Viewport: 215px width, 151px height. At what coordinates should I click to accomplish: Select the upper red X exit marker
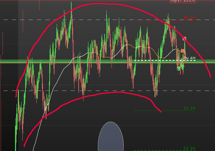tap(185, 39)
